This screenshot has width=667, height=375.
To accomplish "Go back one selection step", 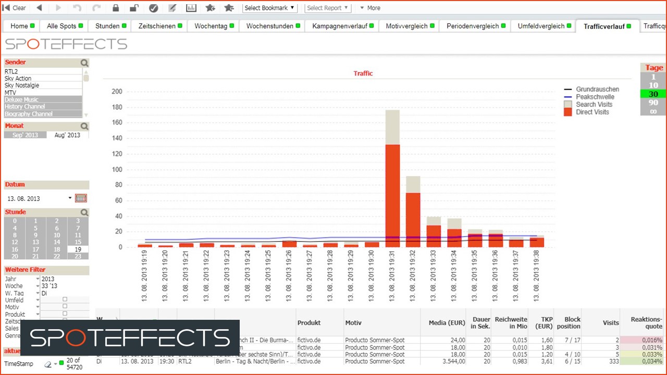I will 39,8.
